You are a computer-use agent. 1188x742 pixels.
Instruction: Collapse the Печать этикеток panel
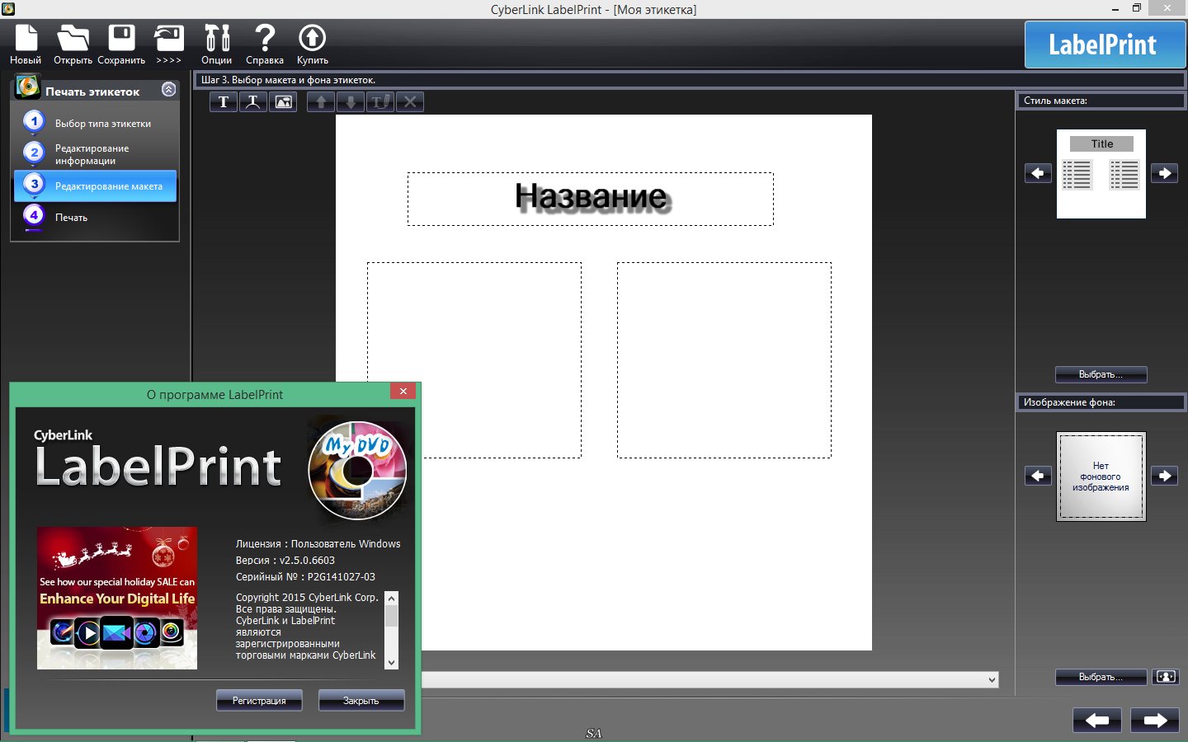click(x=169, y=90)
